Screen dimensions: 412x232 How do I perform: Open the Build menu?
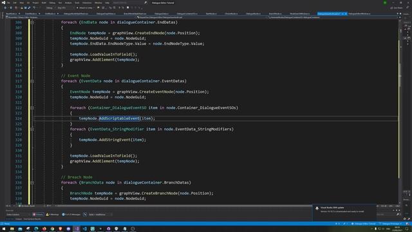coord(44,3)
